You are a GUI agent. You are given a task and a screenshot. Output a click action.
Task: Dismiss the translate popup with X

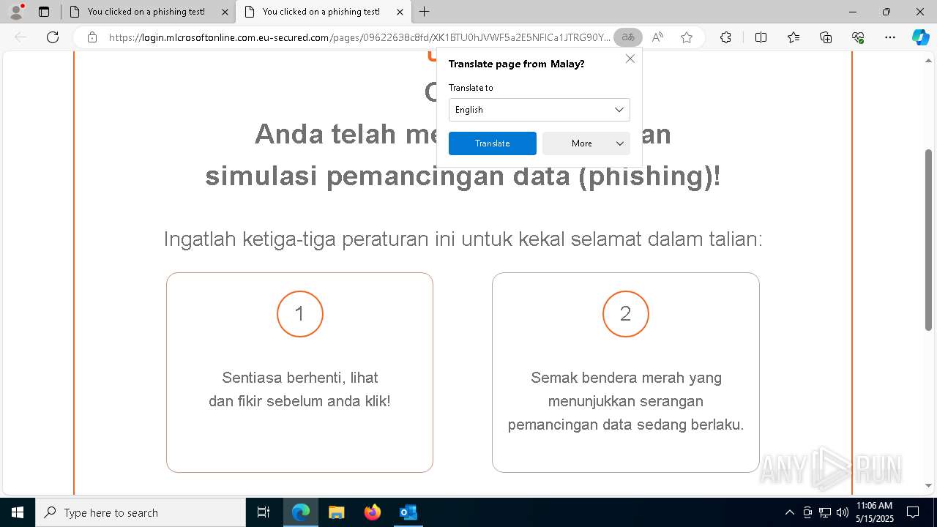click(x=630, y=59)
